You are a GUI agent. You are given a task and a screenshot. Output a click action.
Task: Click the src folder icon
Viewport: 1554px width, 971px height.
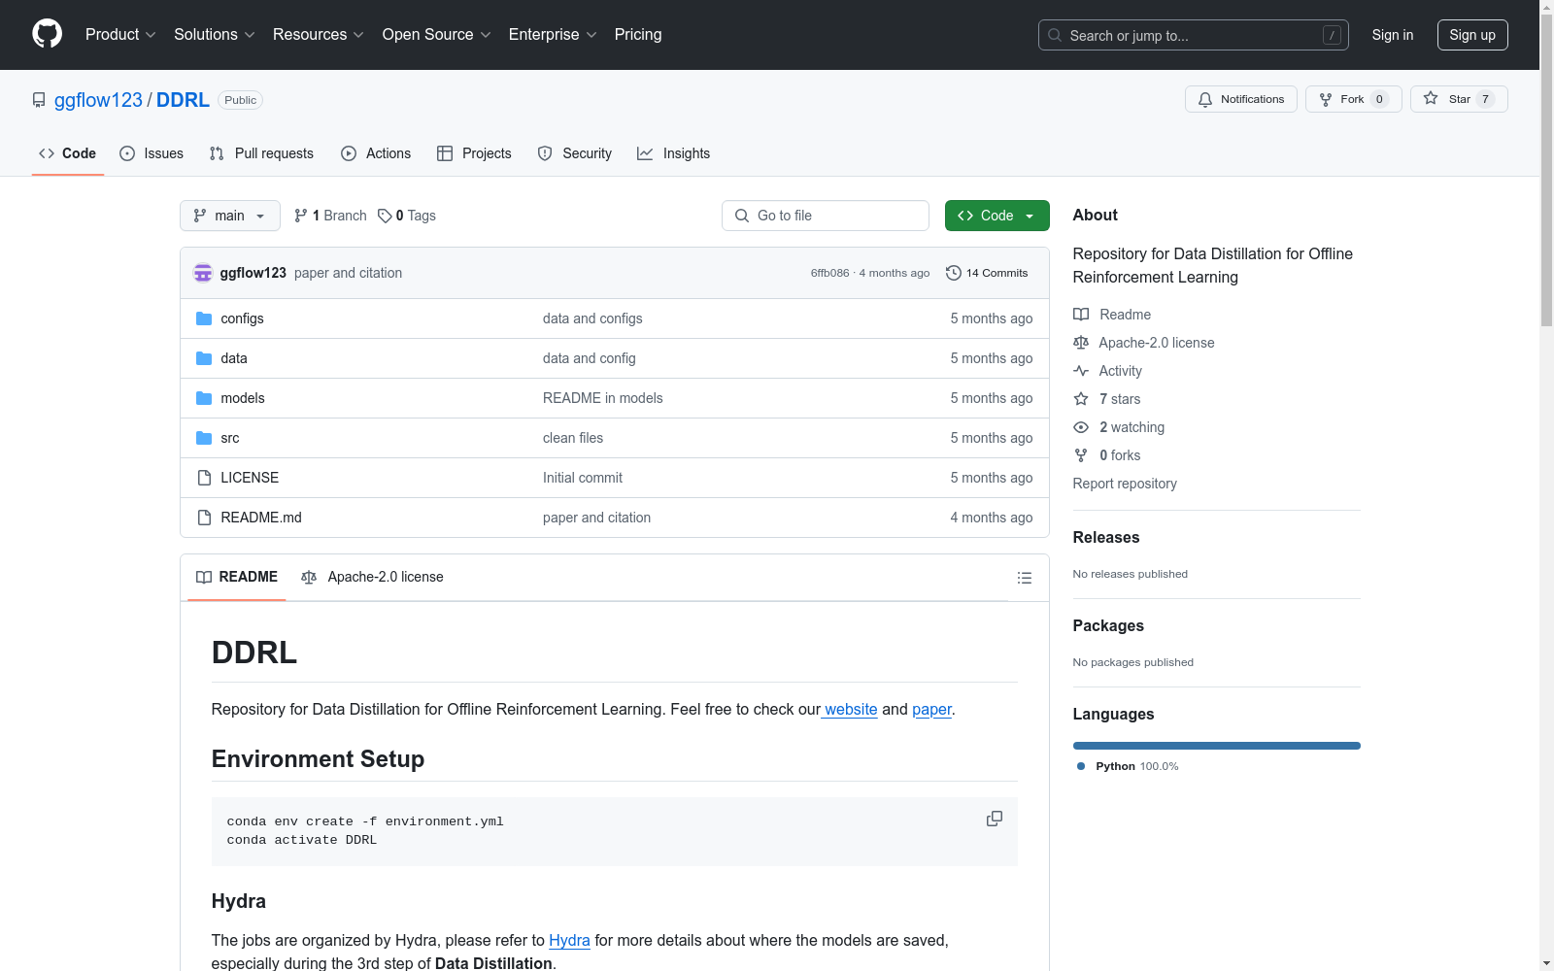coord(204,438)
